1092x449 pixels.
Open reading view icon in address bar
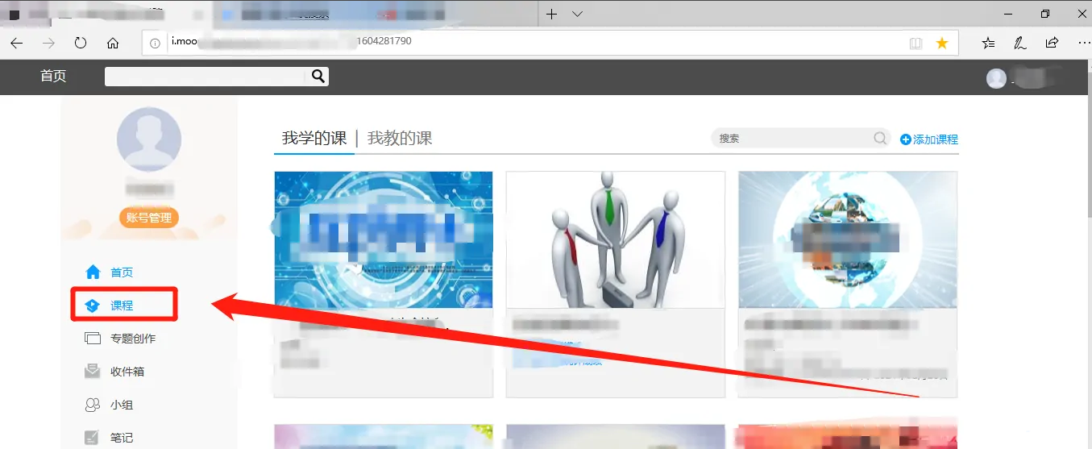[x=916, y=44]
